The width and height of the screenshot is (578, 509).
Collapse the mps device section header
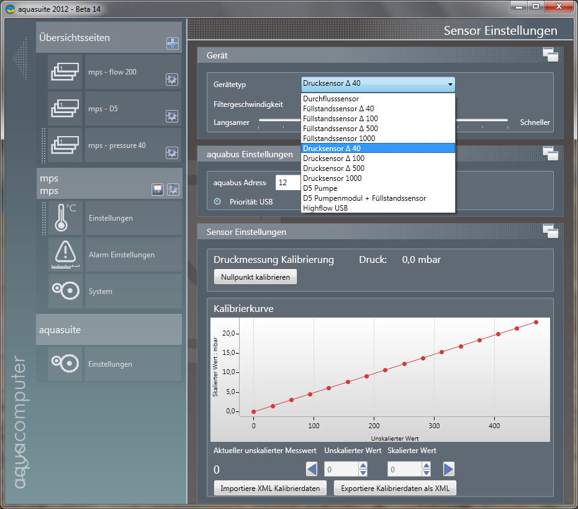(x=109, y=183)
